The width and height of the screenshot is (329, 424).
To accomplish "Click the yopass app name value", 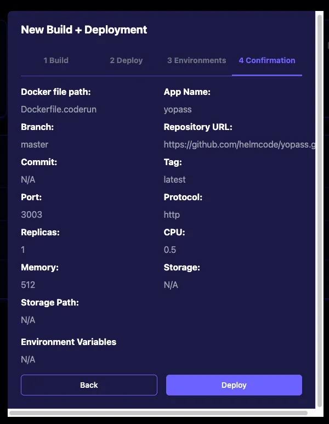I will click(x=178, y=109).
